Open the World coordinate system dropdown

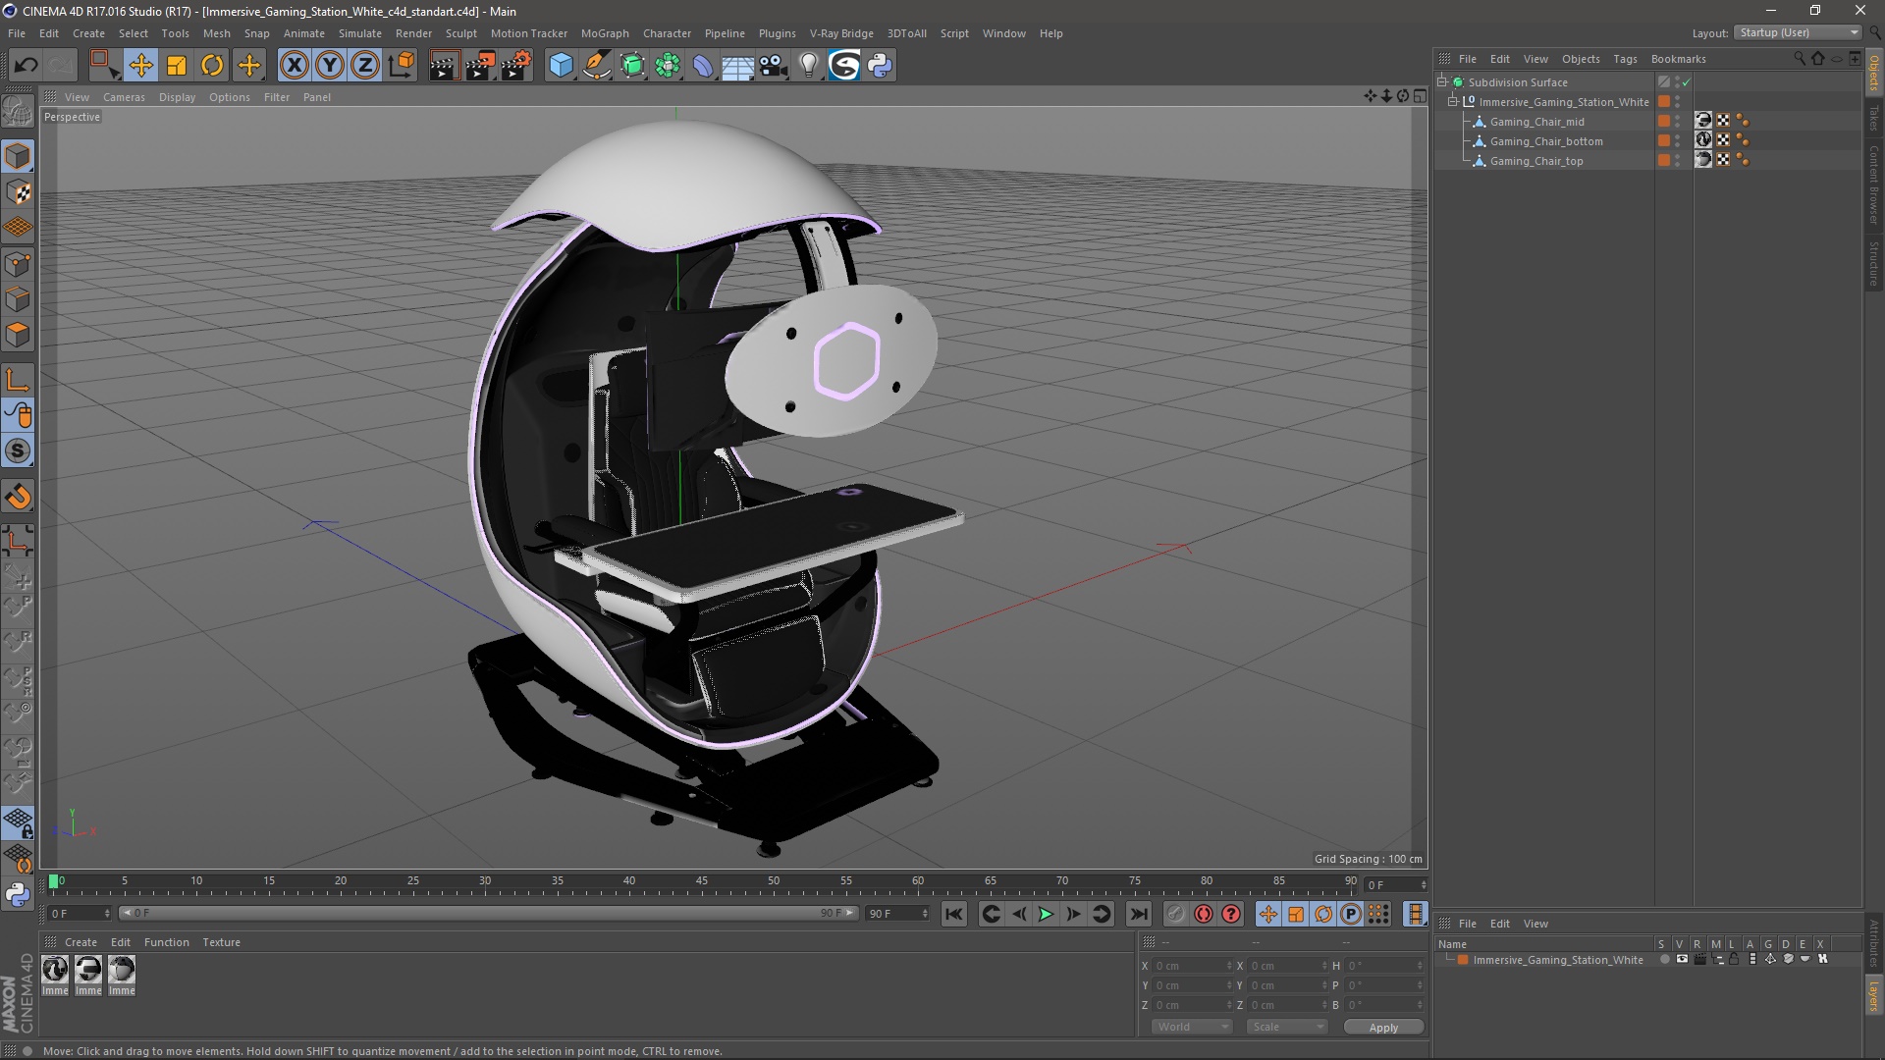pyautogui.click(x=1192, y=1027)
